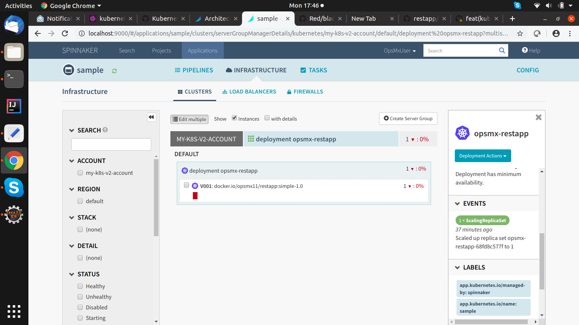Switch to the LOAD BALANCERS tab

coord(249,91)
